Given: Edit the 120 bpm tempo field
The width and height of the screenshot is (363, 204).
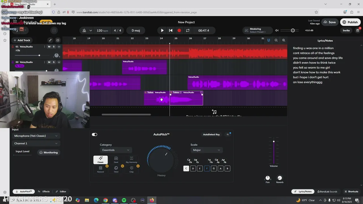Looking at the screenshot, I should tap(102, 31).
